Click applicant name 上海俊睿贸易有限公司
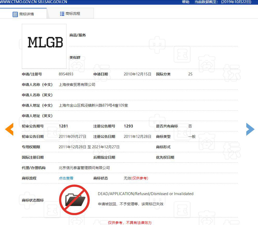 [x=77, y=85]
